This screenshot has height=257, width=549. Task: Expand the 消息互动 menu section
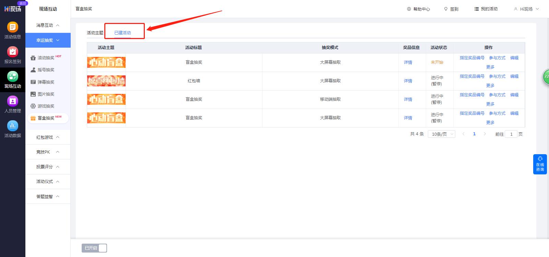48,25
